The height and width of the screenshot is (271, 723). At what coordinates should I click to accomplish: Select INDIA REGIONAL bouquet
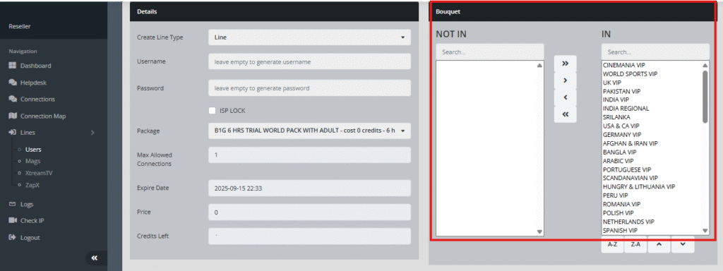click(626, 108)
